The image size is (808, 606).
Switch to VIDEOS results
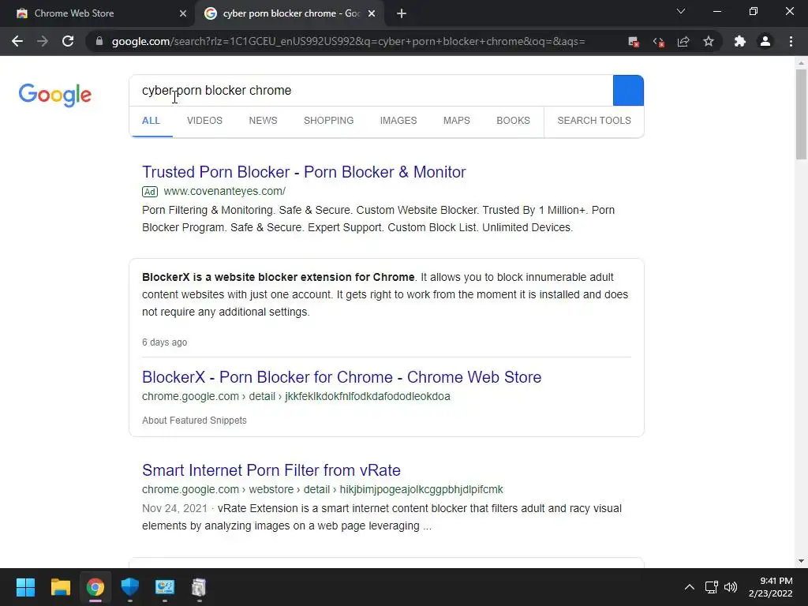pyautogui.click(x=204, y=121)
